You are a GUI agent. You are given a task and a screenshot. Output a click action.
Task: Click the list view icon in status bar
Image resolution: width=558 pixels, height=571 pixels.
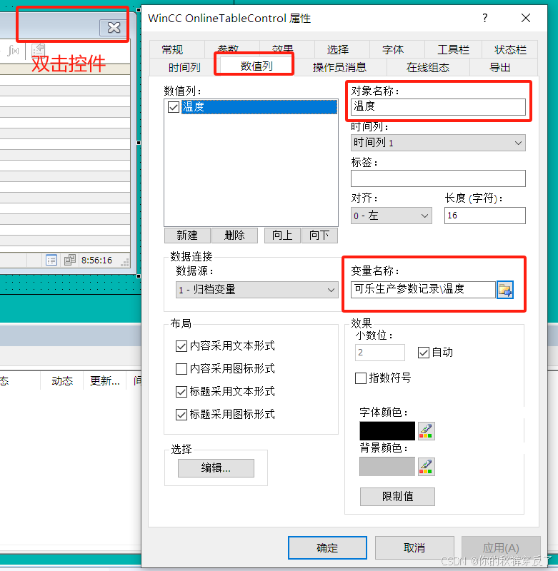coord(51,260)
